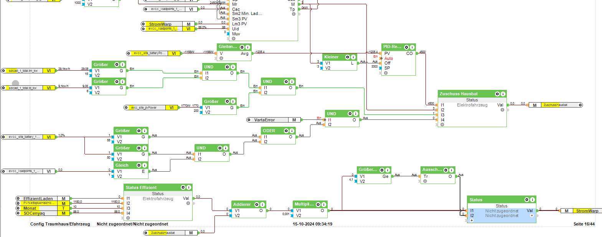Select the StromWarp output flag at bottom right
Viewport: 602px width, 237px height.
[x=581, y=211]
